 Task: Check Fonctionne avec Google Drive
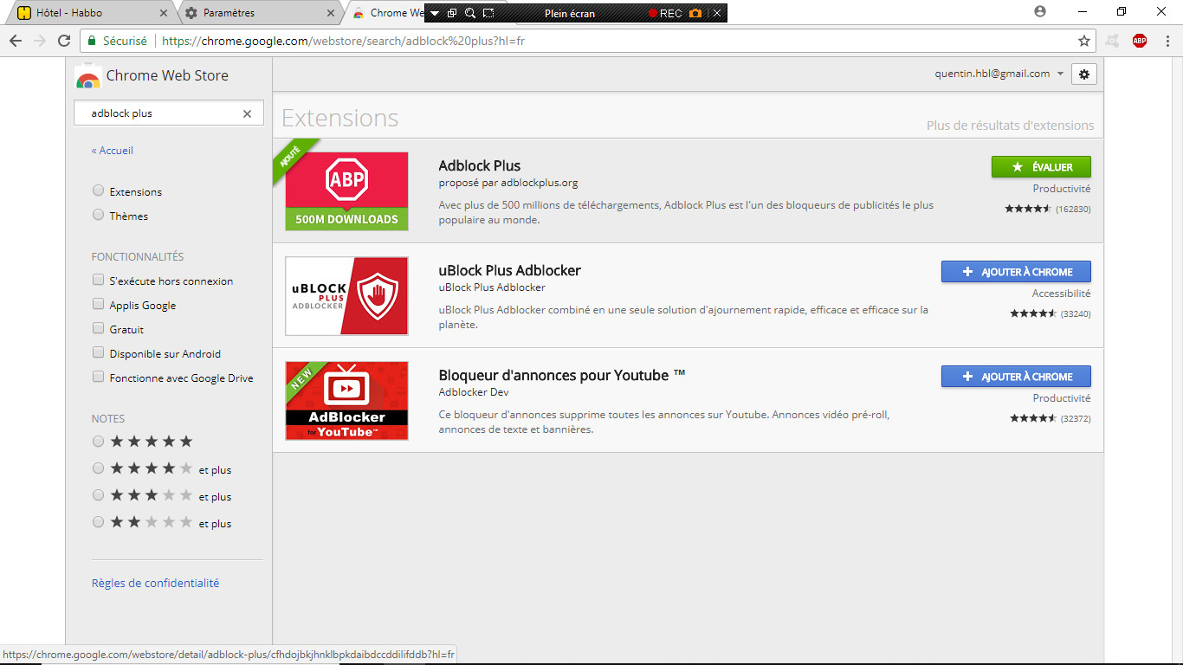point(98,377)
